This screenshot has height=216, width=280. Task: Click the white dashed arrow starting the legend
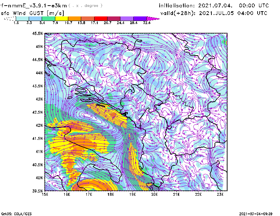[10, 19]
